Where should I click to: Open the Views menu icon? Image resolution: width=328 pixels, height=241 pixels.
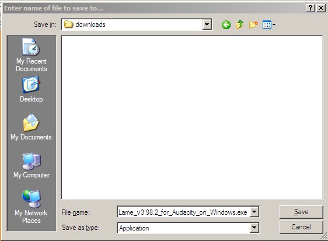pos(269,25)
